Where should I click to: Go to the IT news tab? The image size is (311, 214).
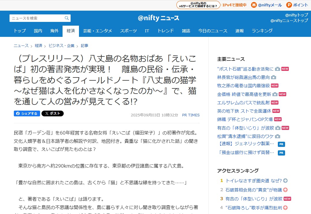[147, 31]
